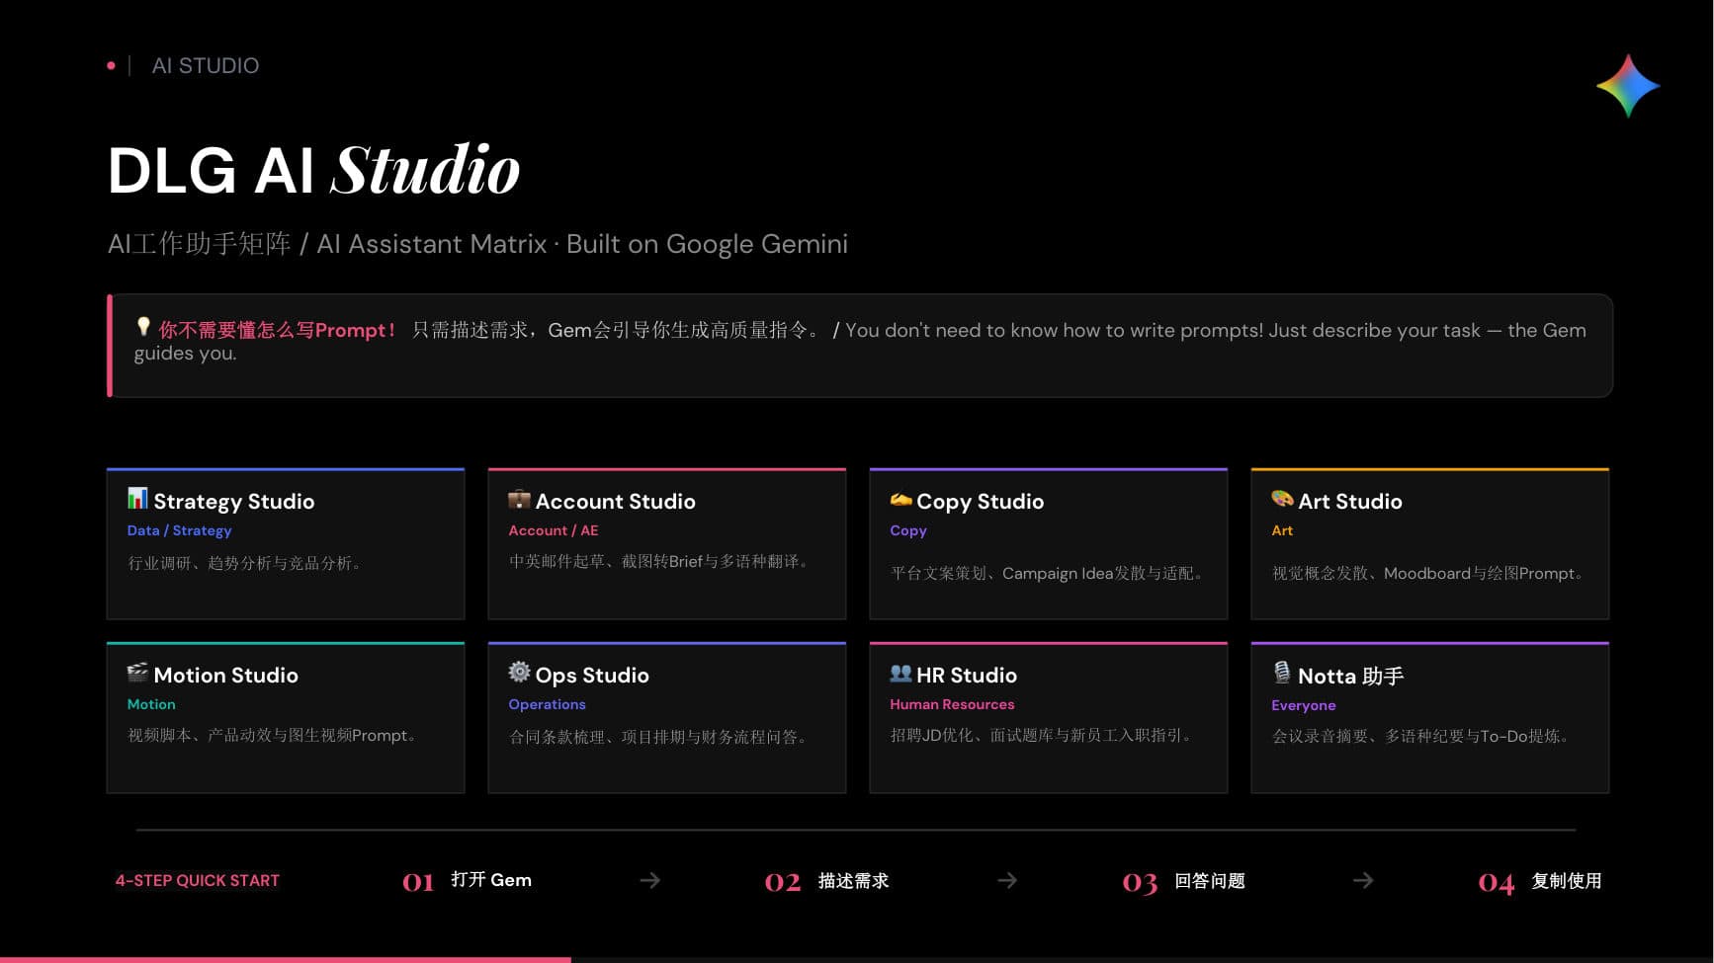
Task: Click the Ops Studio gear icon
Action: [x=519, y=673]
